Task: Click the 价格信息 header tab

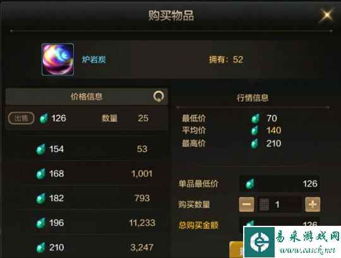Action: 87,97
